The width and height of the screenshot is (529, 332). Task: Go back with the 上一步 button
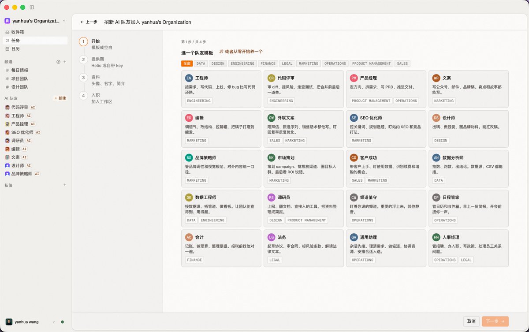[x=89, y=22]
